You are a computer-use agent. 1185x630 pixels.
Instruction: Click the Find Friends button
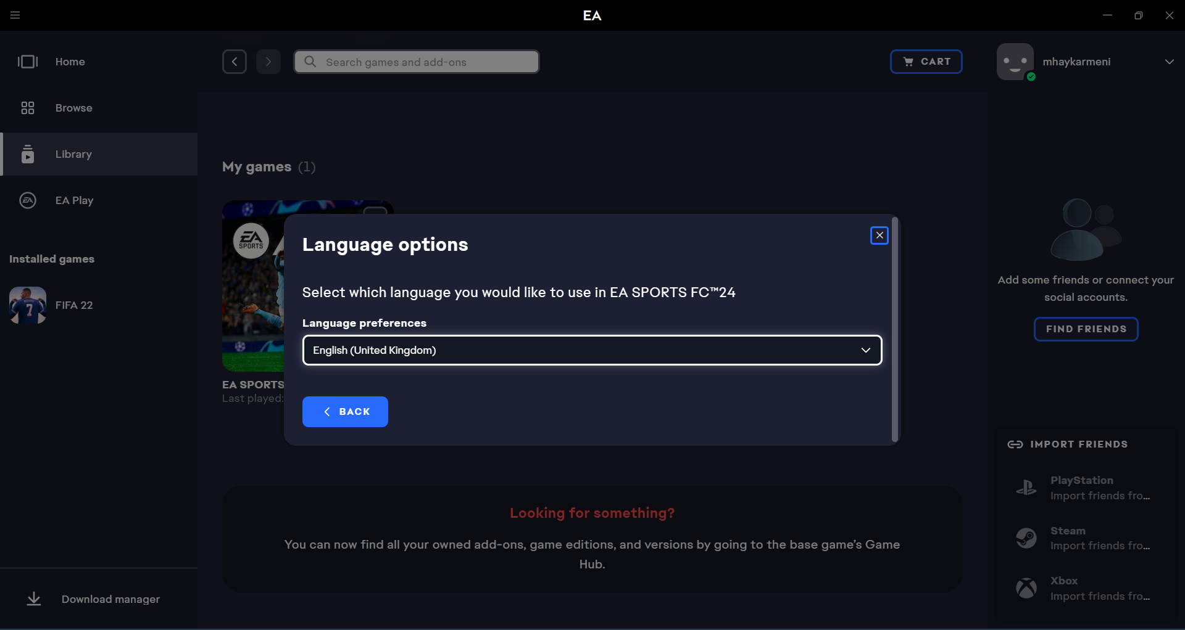(x=1086, y=329)
